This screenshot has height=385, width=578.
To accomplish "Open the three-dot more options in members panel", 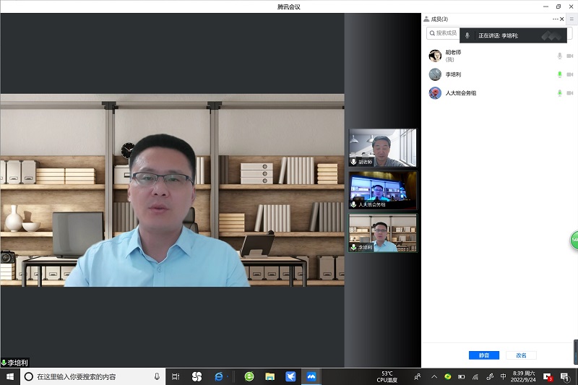I will pyautogui.click(x=556, y=19).
